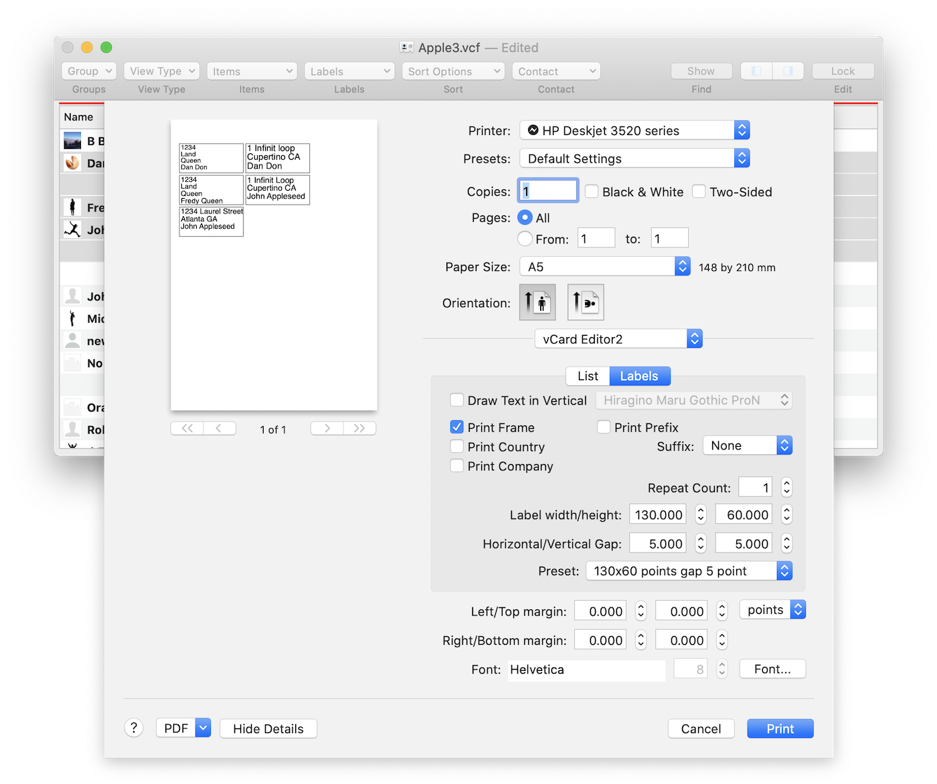Check Print Country checkbox

pyautogui.click(x=457, y=446)
